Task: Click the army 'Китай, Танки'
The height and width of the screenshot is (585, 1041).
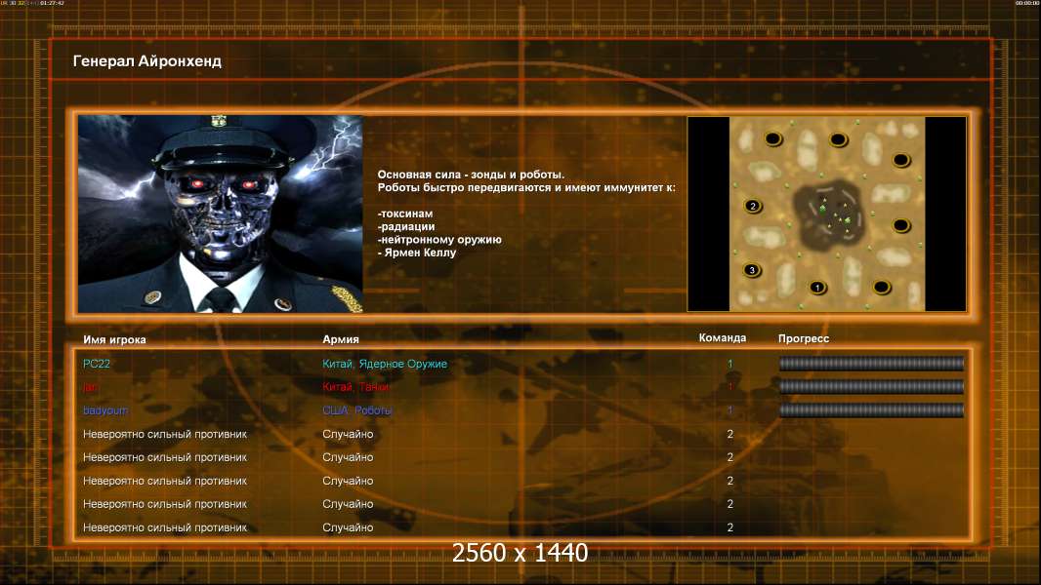Action: coord(355,387)
